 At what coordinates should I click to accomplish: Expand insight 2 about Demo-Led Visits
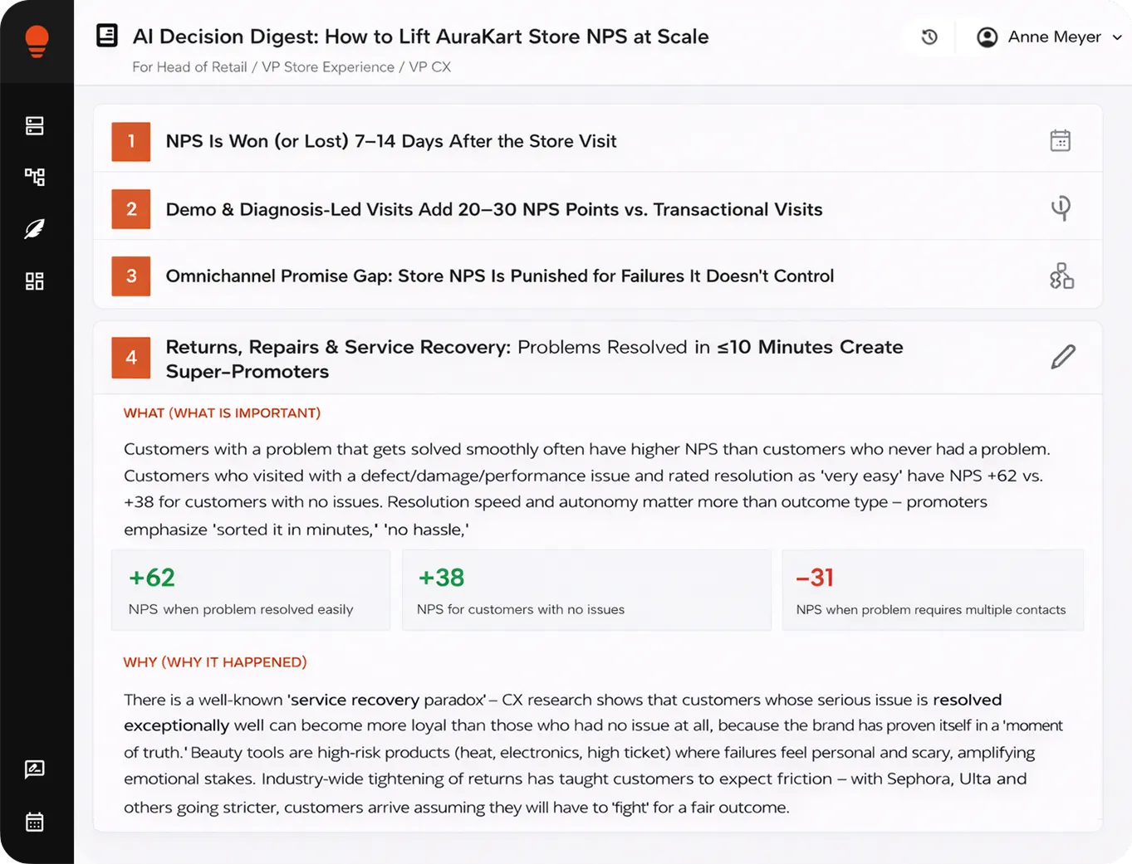(x=494, y=208)
